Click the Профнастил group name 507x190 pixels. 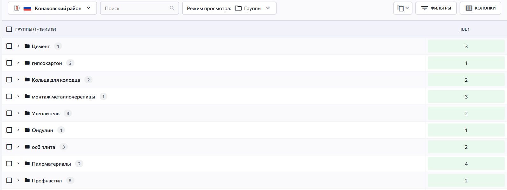[47, 181]
